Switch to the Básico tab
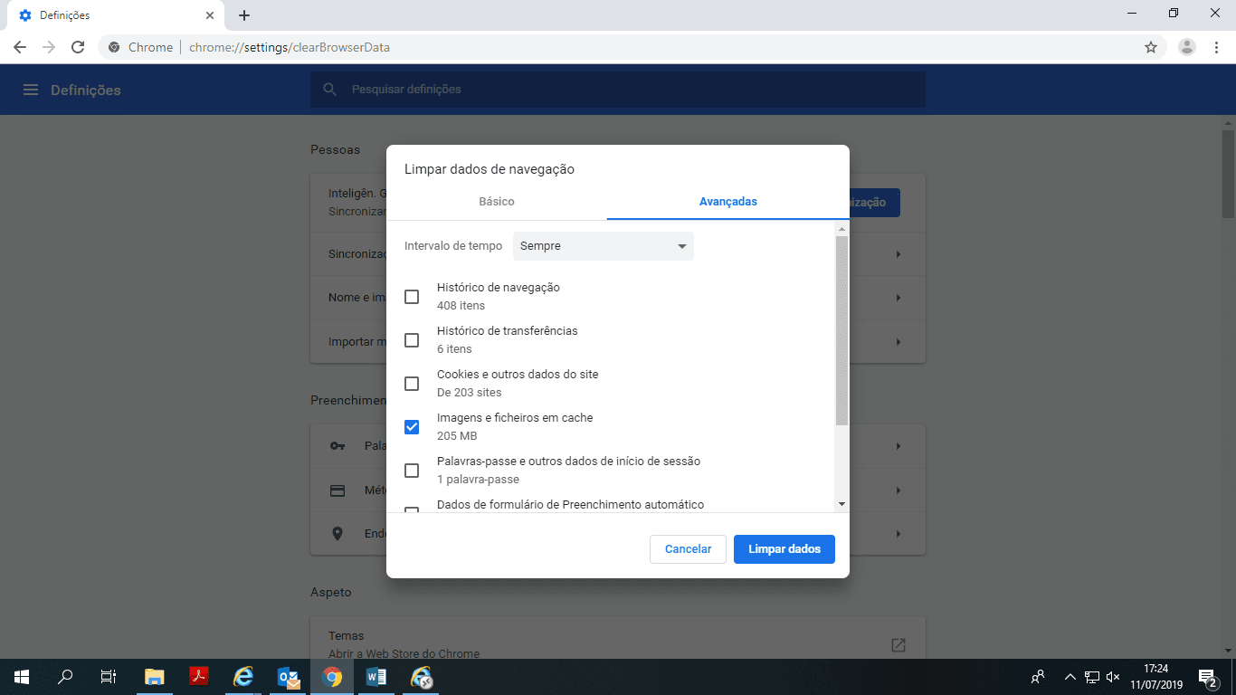The width and height of the screenshot is (1236, 695). [x=496, y=201]
